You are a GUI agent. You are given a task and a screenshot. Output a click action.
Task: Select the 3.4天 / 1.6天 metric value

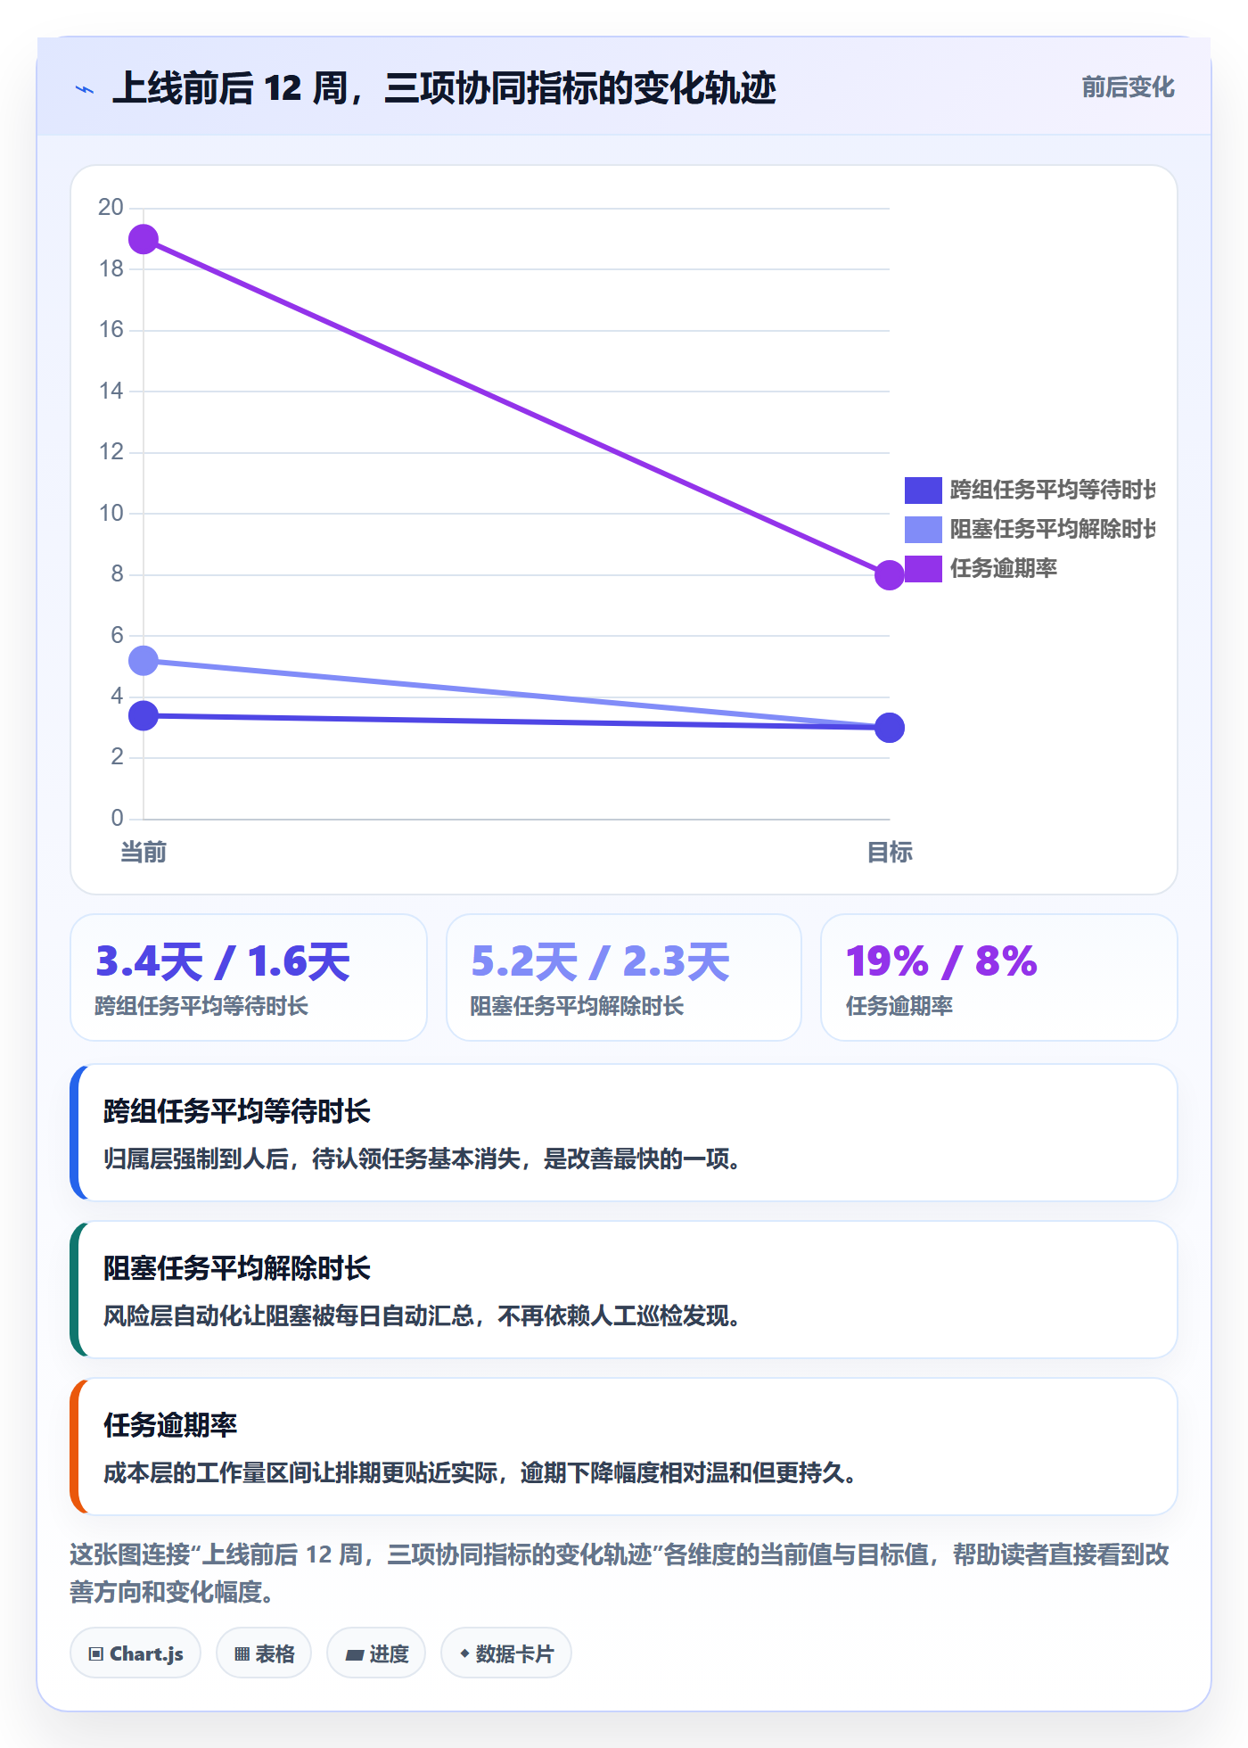pos(223,961)
